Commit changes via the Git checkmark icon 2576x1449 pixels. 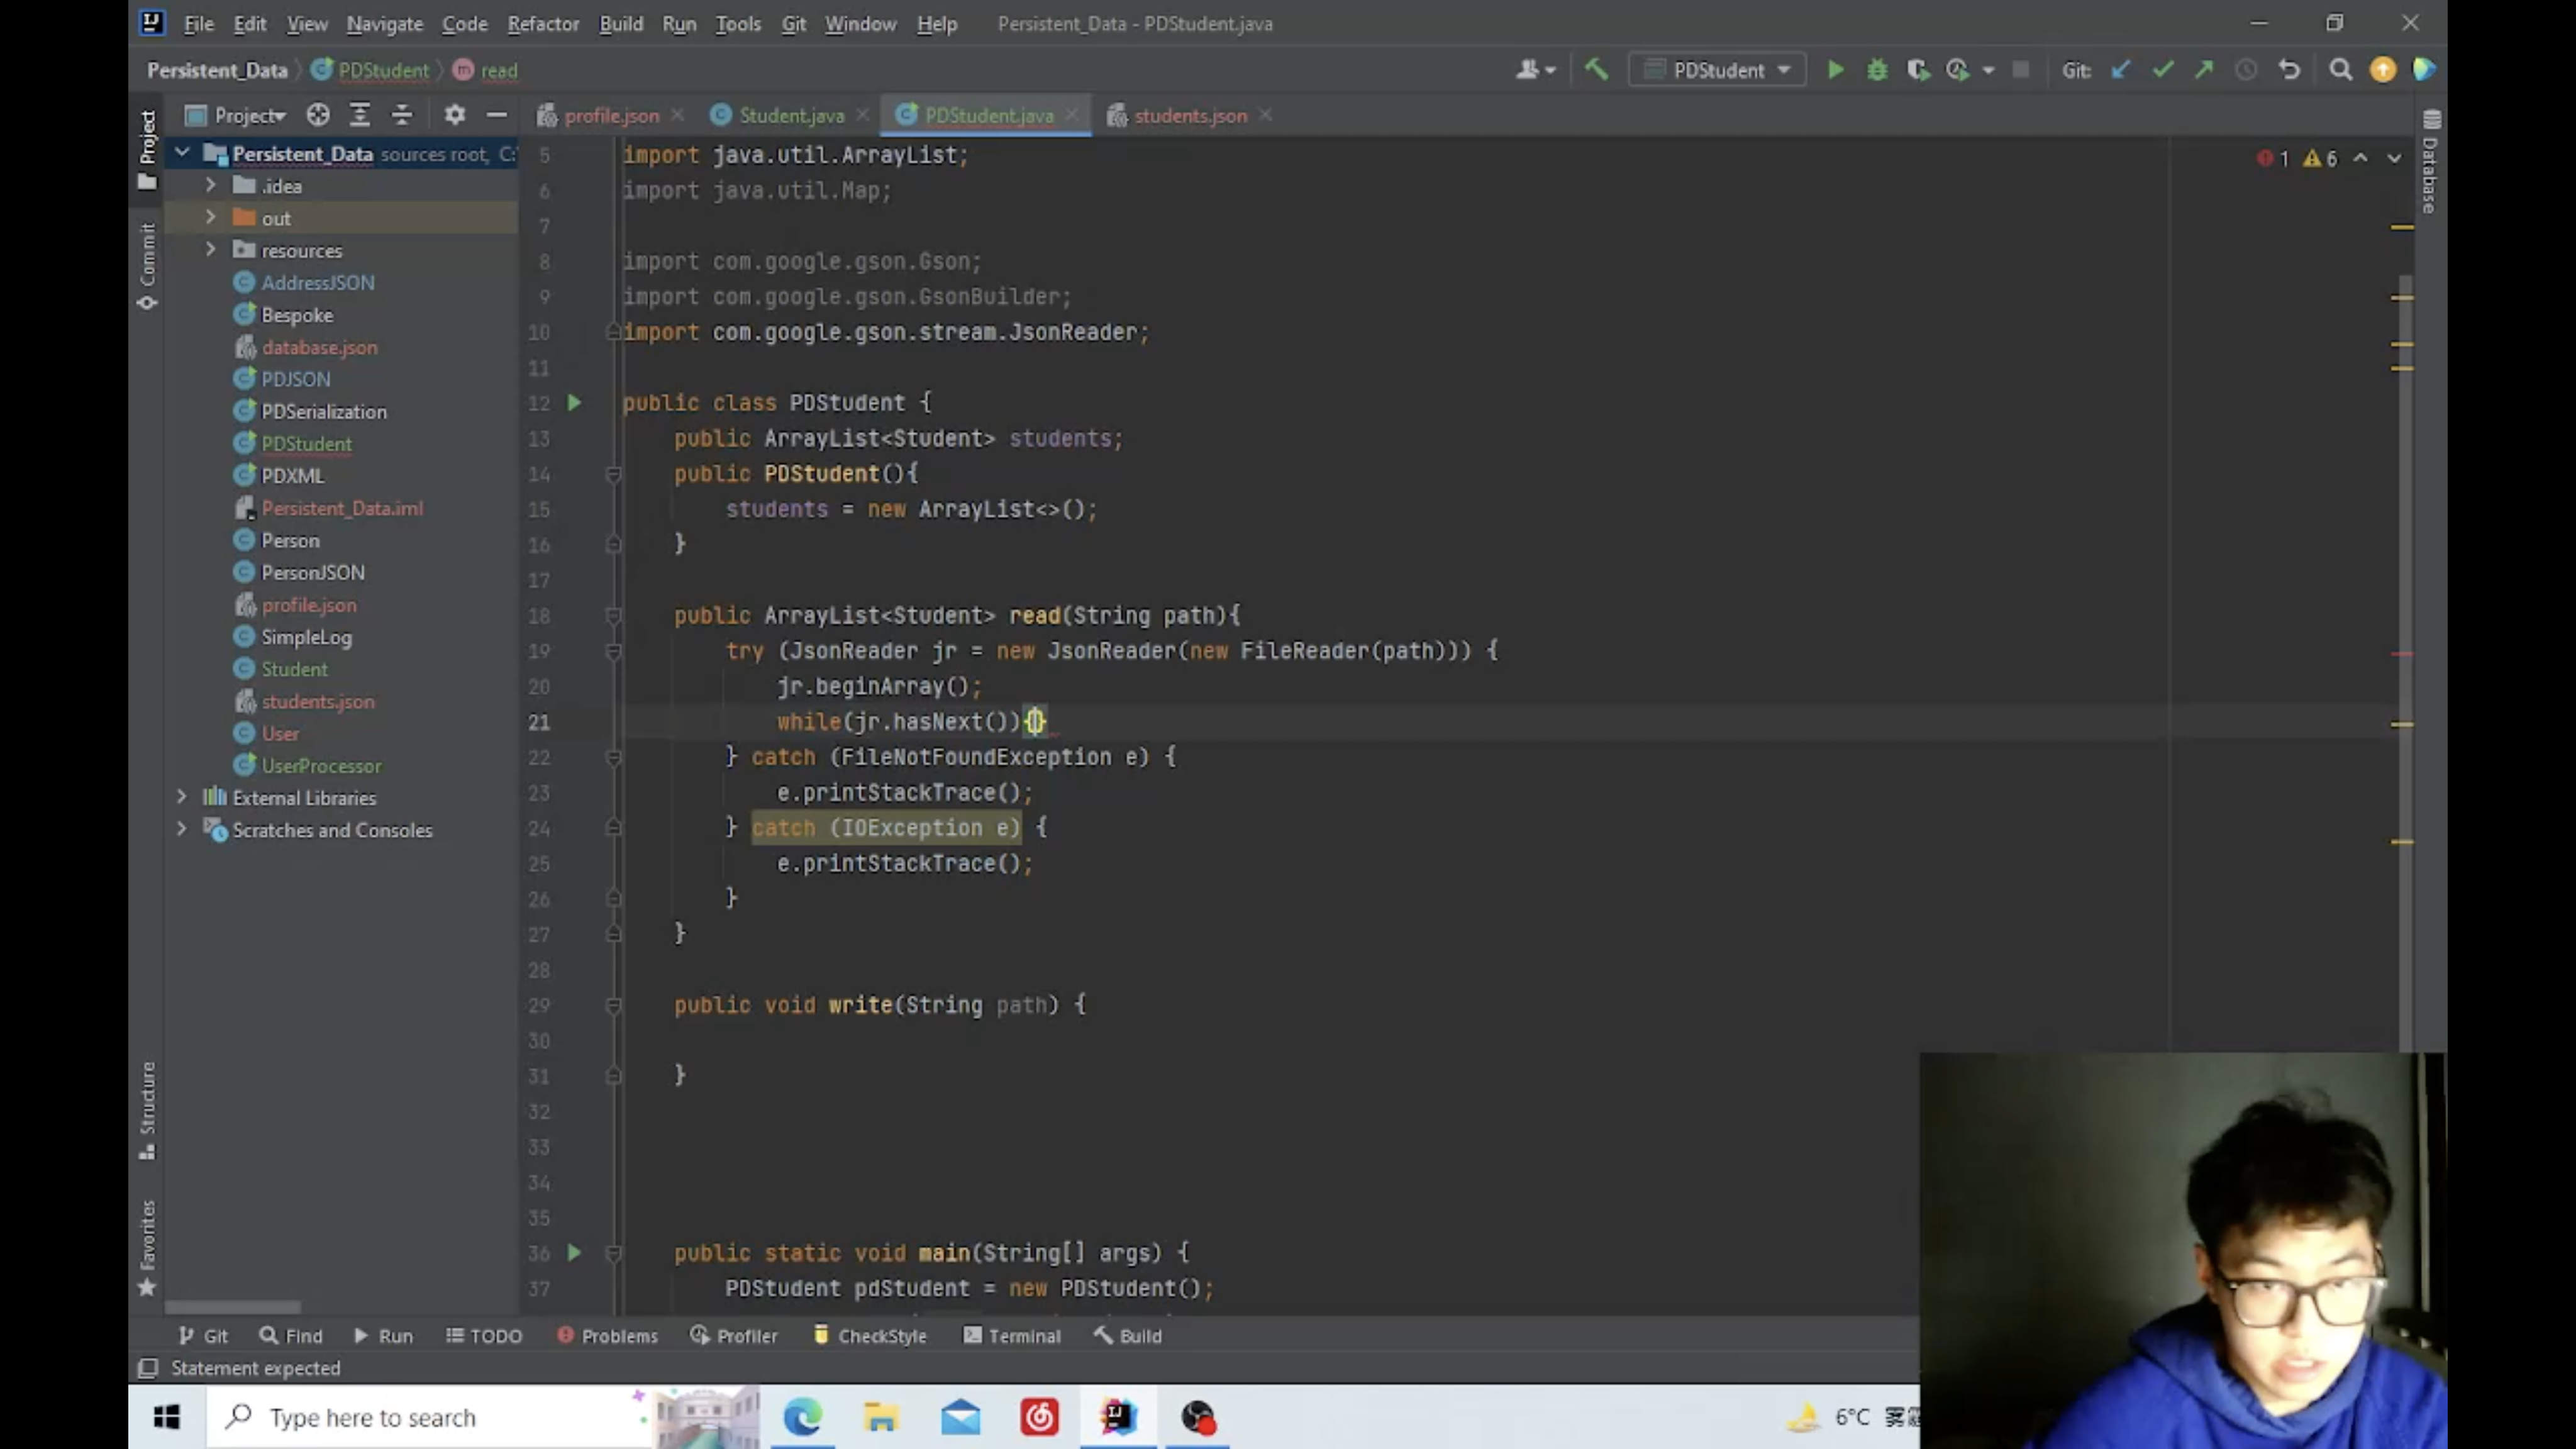coord(2163,70)
